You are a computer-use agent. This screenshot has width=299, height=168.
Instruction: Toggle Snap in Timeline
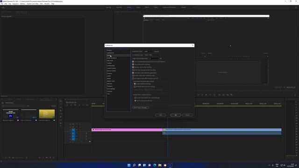click(x=71, y=105)
